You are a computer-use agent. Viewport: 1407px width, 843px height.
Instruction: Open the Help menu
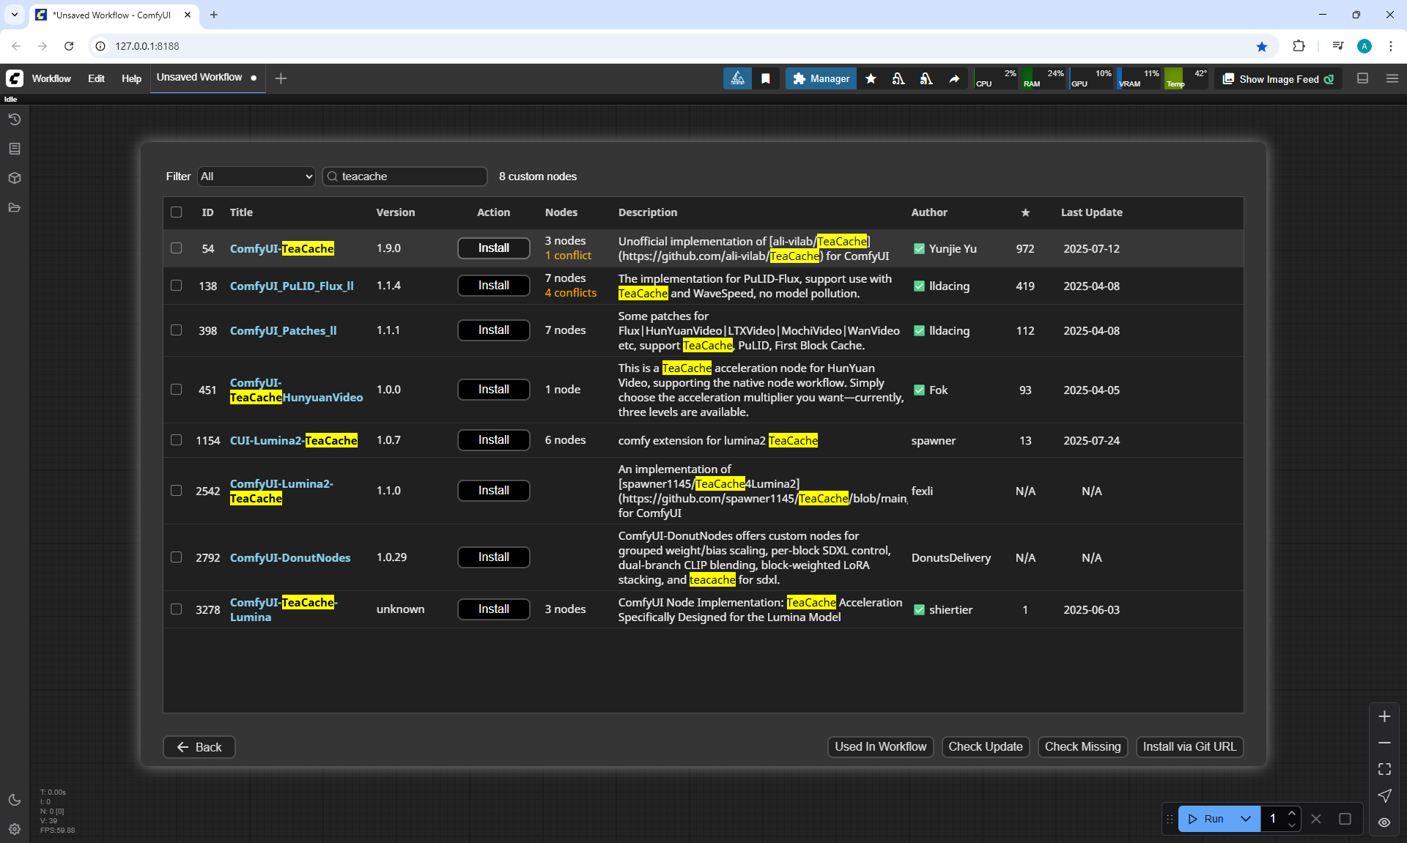point(131,78)
